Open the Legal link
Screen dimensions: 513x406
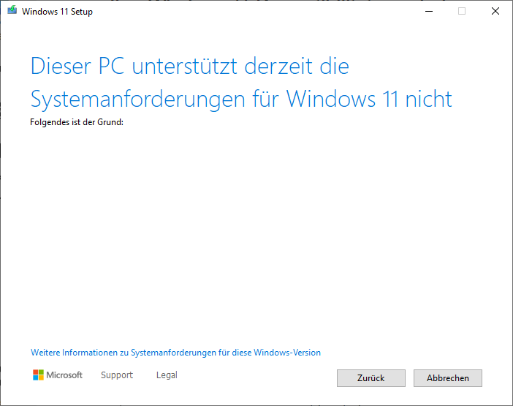pyautogui.click(x=167, y=375)
